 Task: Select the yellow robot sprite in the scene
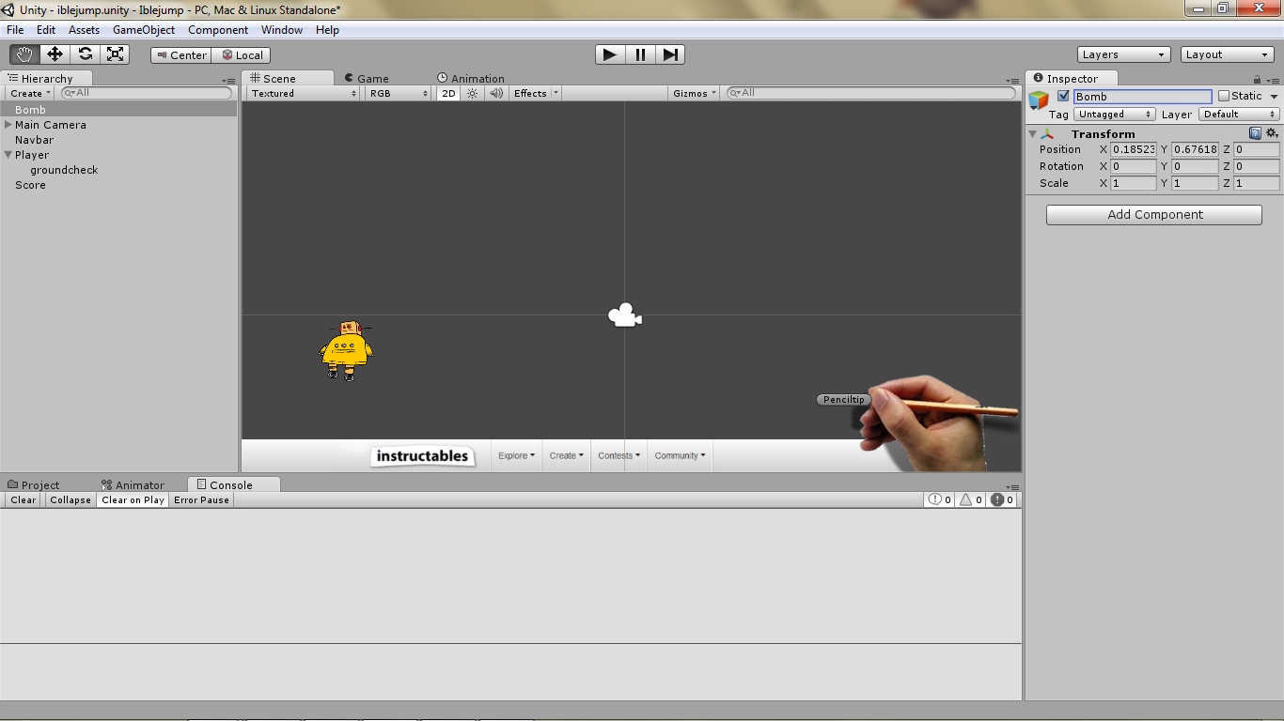click(347, 349)
